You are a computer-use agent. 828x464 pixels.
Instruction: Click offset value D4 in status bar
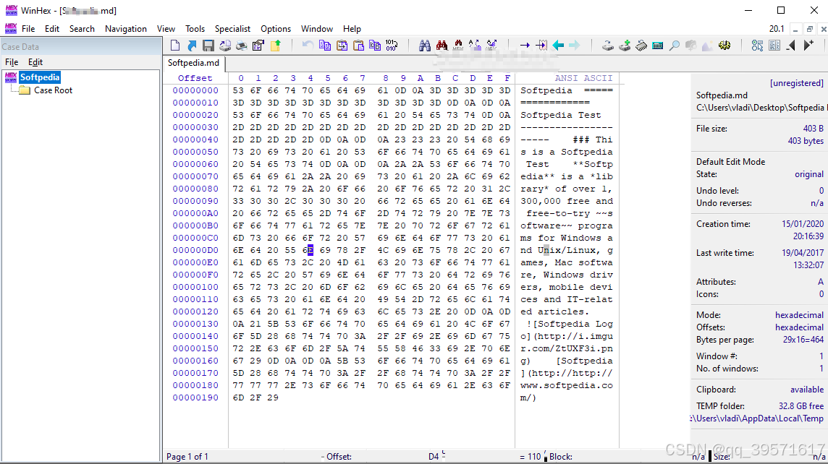point(433,457)
